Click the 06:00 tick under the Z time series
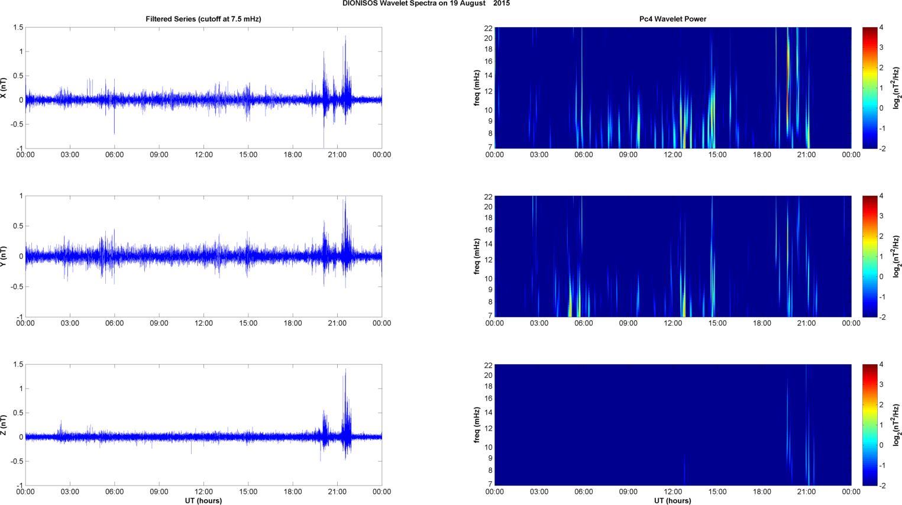Image resolution: width=902 pixels, height=505 pixels. 115,492
